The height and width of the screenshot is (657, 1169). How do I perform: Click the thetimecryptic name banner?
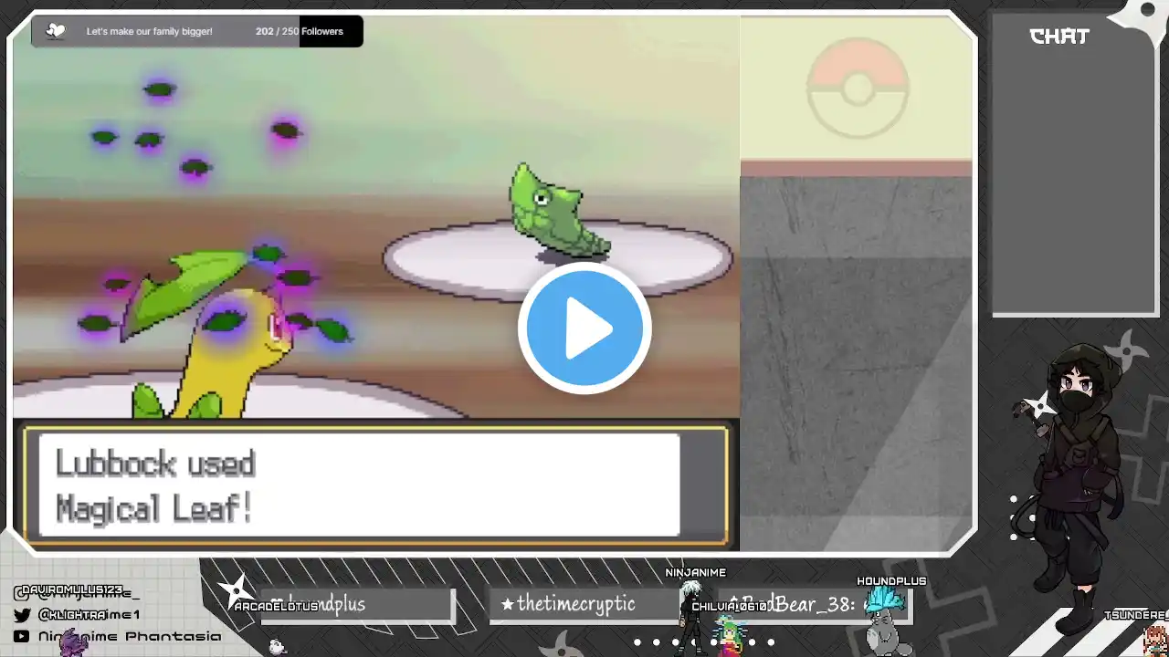point(575,604)
